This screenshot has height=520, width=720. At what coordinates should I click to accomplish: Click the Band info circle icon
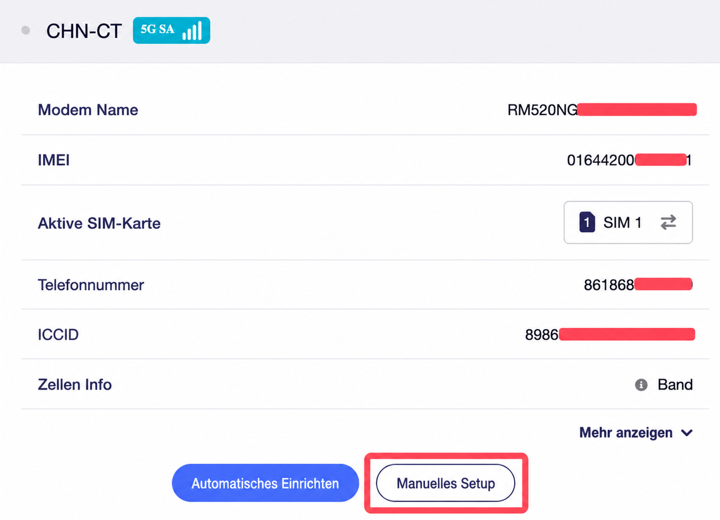pos(641,385)
